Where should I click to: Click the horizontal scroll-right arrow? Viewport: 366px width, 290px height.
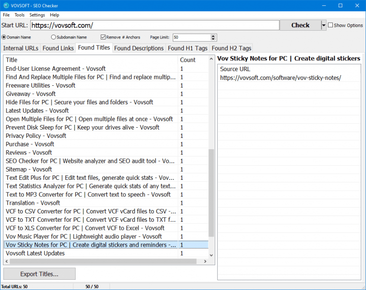pyautogui.click(x=205, y=262)
